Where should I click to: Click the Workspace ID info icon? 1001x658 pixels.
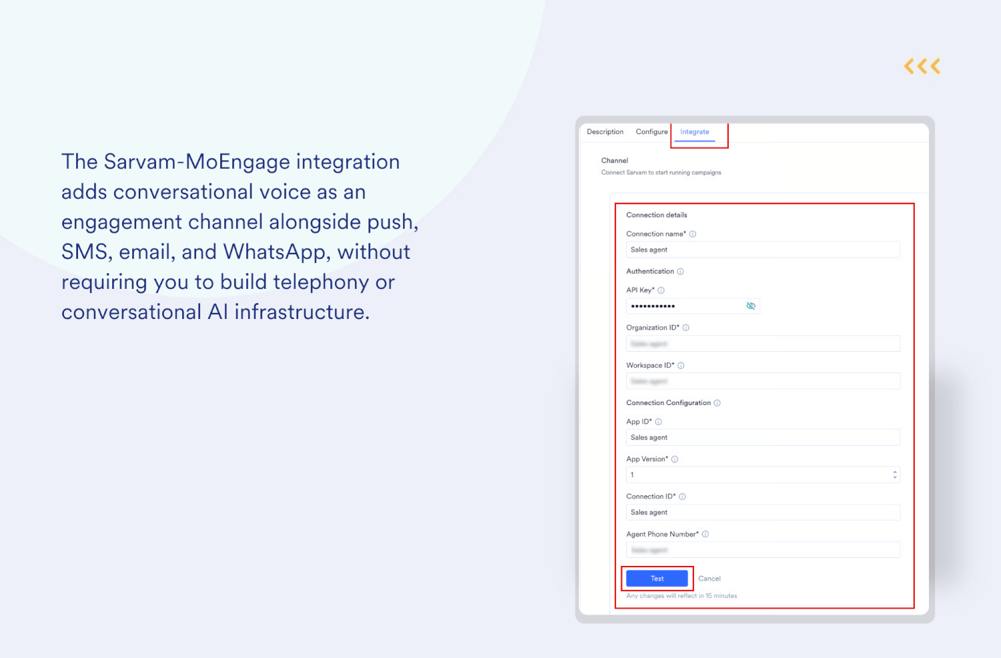coord(681,366)
